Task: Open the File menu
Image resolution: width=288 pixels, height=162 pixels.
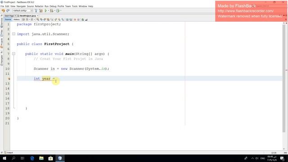Action: point(2,6)
